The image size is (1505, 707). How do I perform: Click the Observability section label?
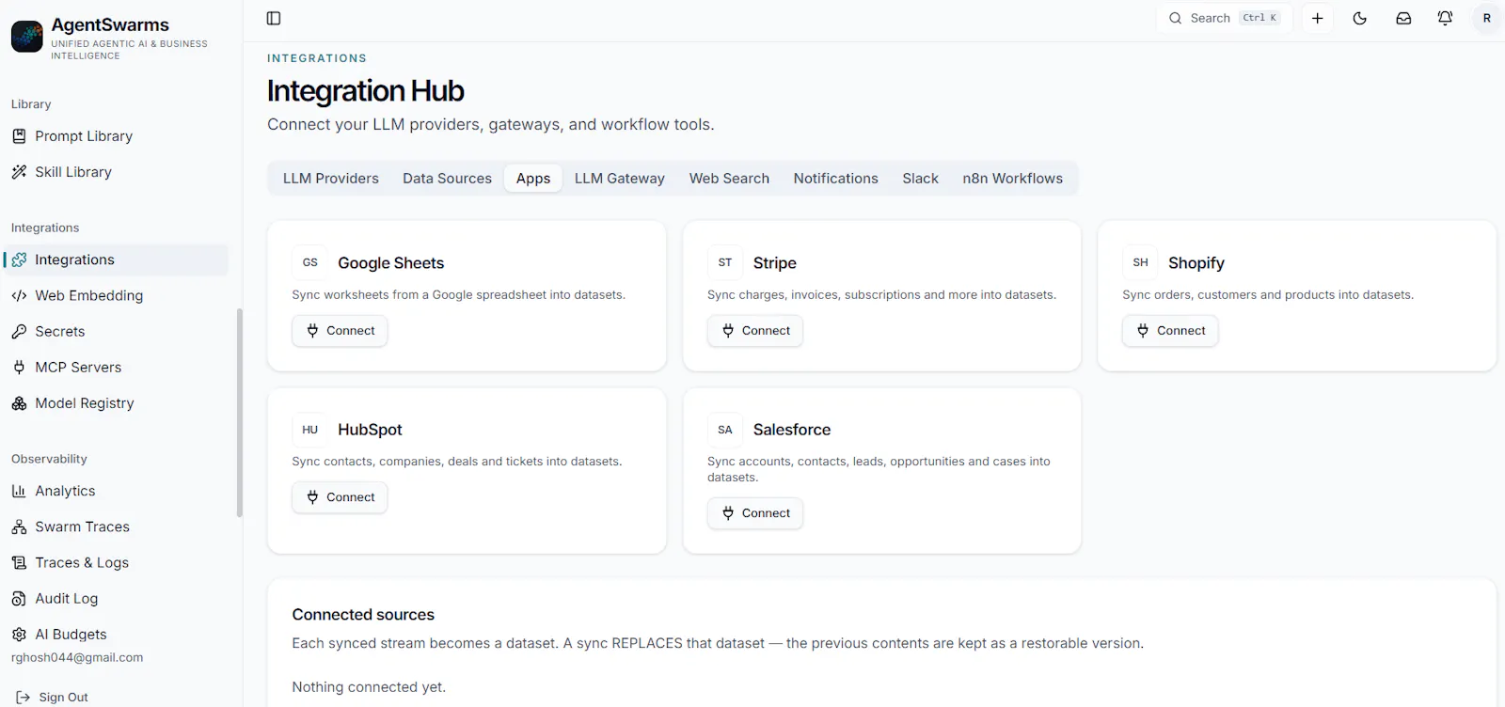[49, 459]
